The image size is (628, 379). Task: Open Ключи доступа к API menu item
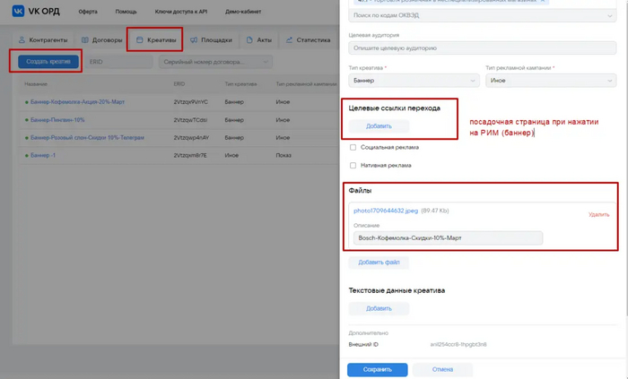[x=181, y=12]
